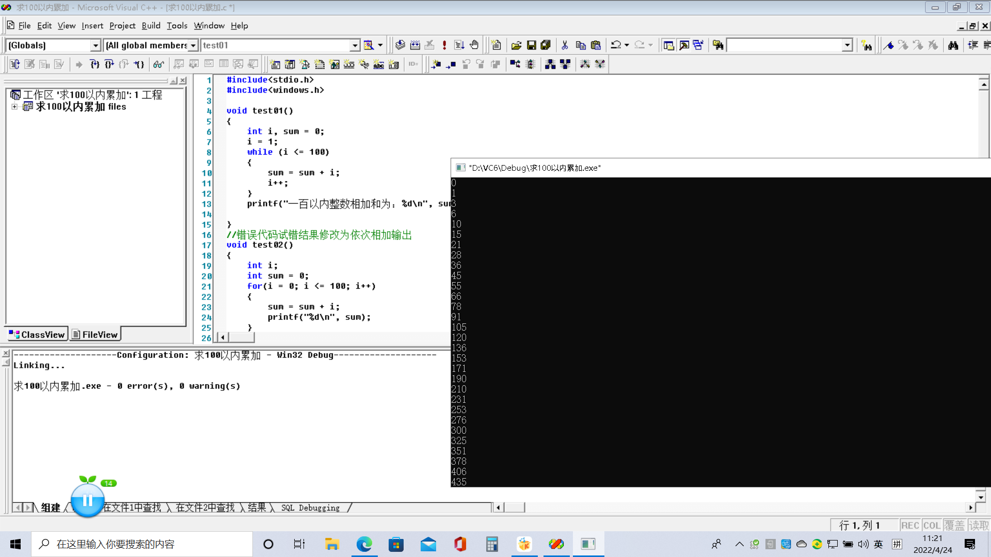Open the Globals class dropdown

95,45
